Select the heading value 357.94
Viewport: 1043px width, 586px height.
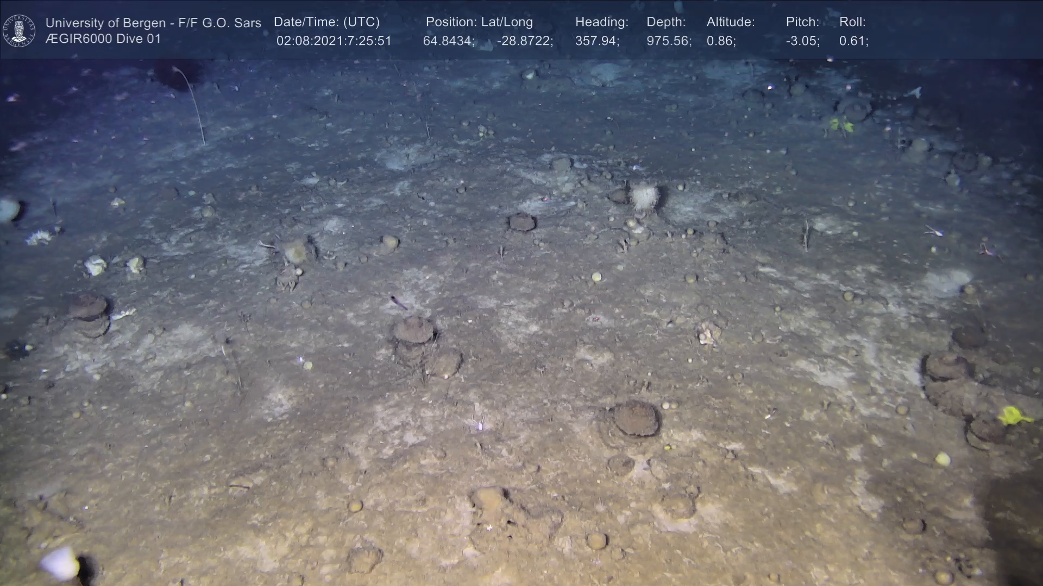[596, 41]
